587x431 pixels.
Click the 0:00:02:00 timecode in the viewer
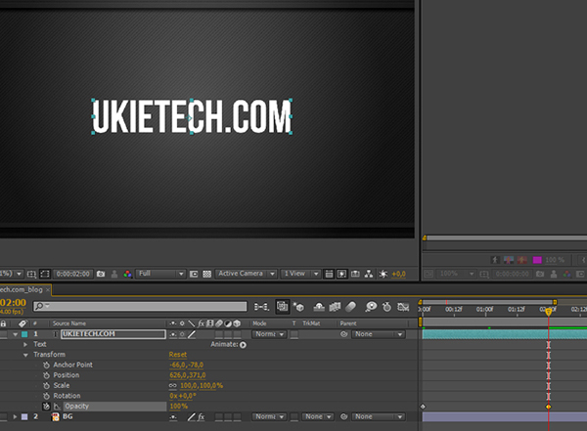(73, 274)
